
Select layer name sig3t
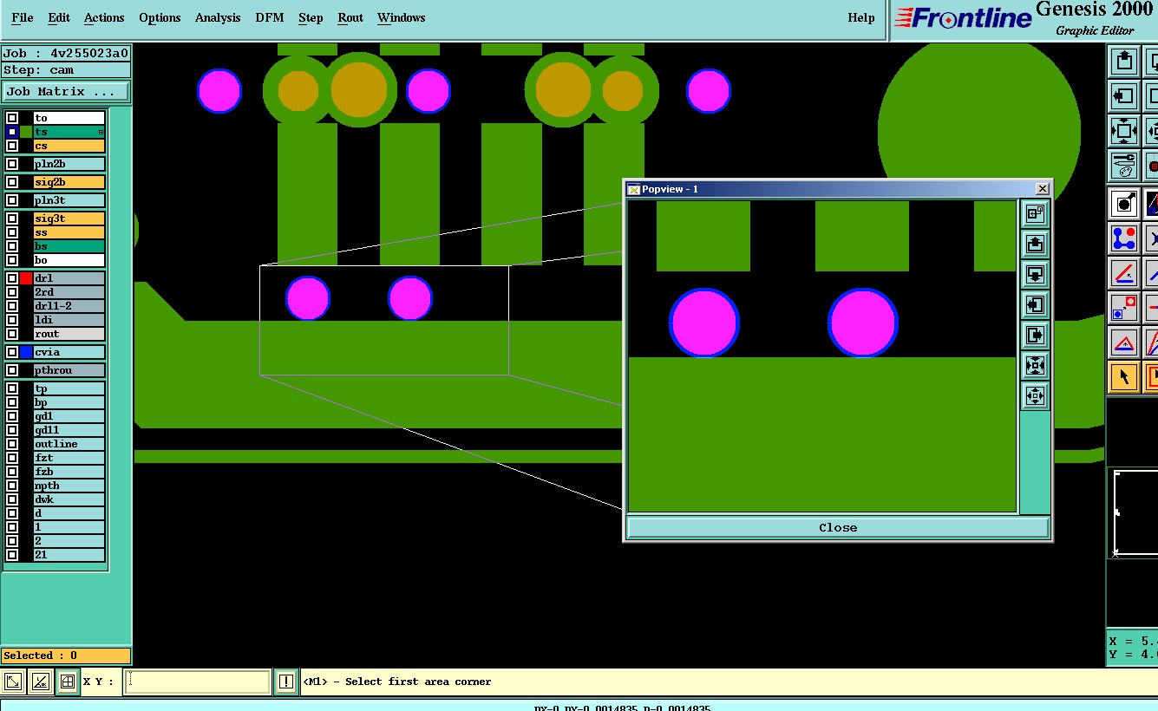click(x=69, y=219)
